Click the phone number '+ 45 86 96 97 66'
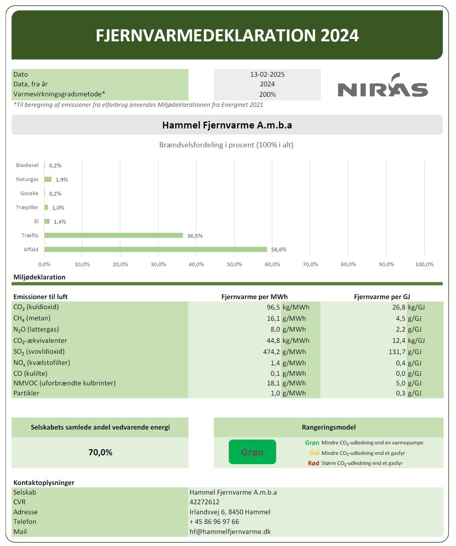The height and width of the screenshot is (546, 456). tap(214, 522)
